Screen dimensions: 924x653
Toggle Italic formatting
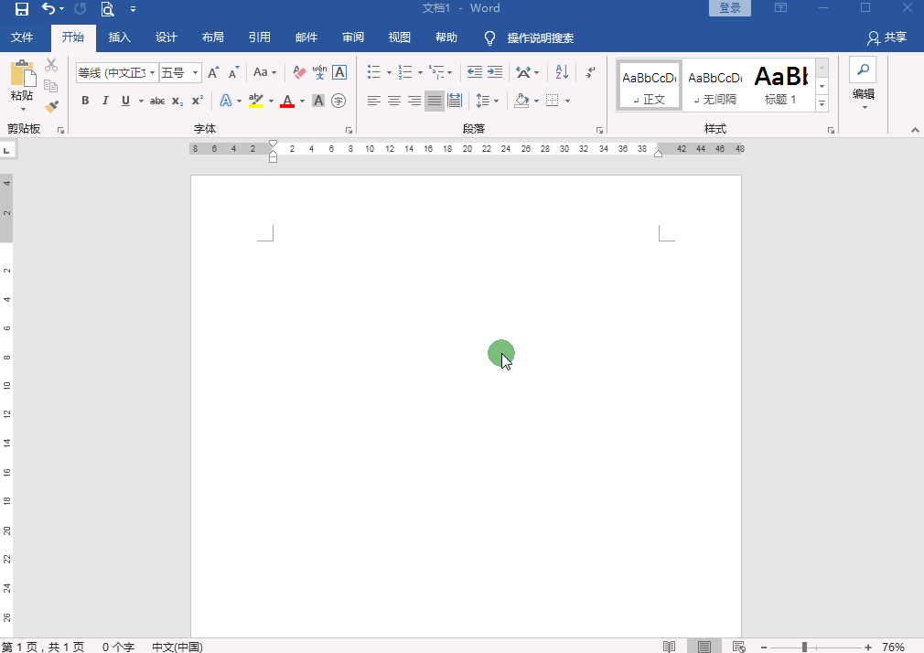click(x=105, y=101)
